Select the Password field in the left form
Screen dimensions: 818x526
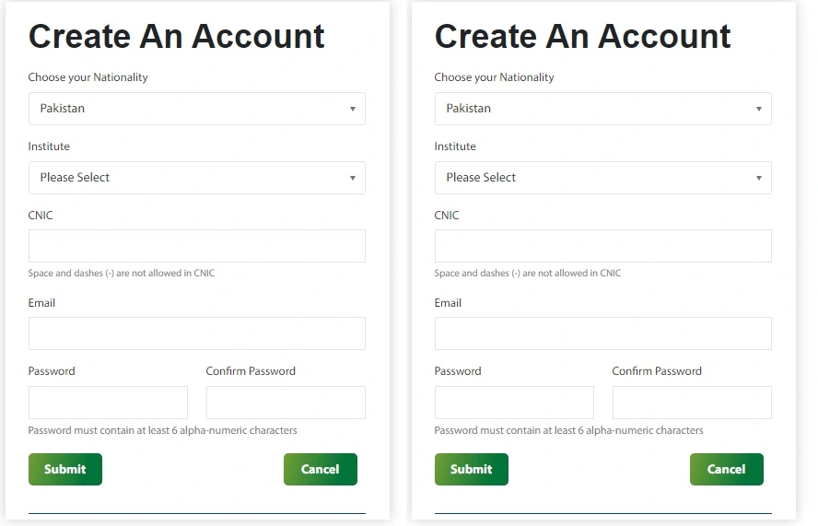[x=108, y=403]
